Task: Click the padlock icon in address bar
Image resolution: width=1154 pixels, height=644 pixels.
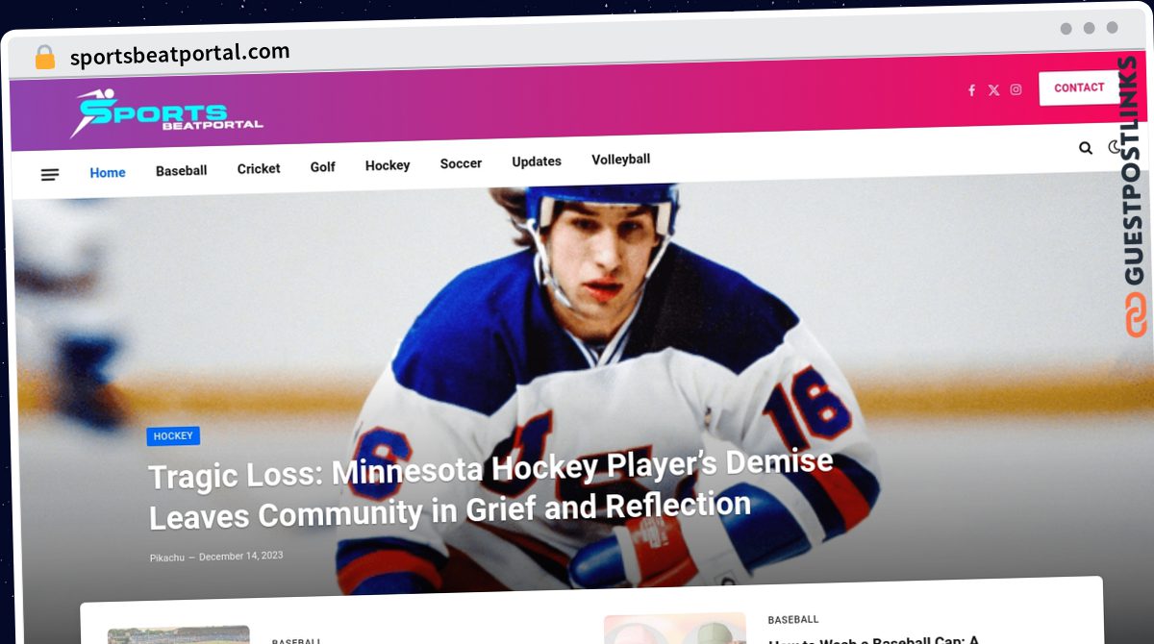Action: click(45, 58)
